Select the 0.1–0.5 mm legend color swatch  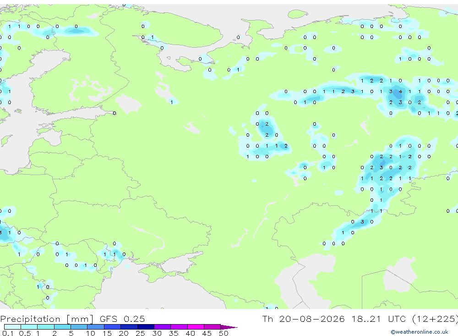(x=12, y=327)
